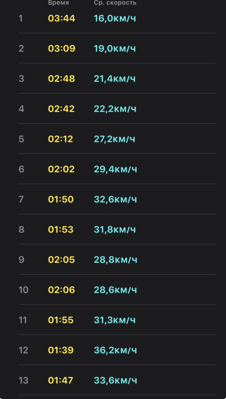Select the 33,6км/ч speed in split 13

116,380
